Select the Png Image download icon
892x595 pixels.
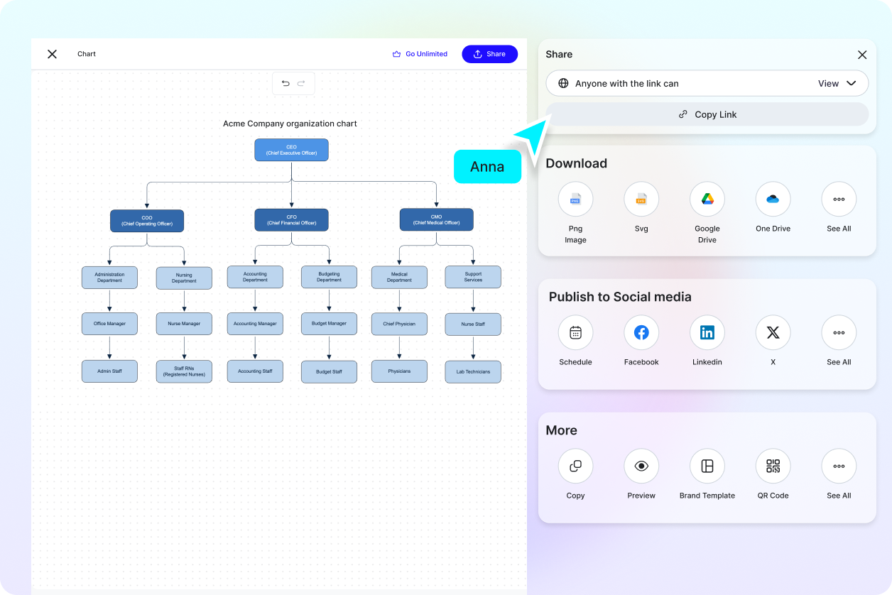click(x=575, y=199)
